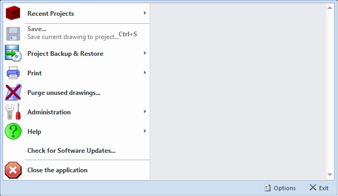This screenshot has height=196, width=338.
Task: Expand the Help submenu arrow
Action: click(x=145, y=131)
